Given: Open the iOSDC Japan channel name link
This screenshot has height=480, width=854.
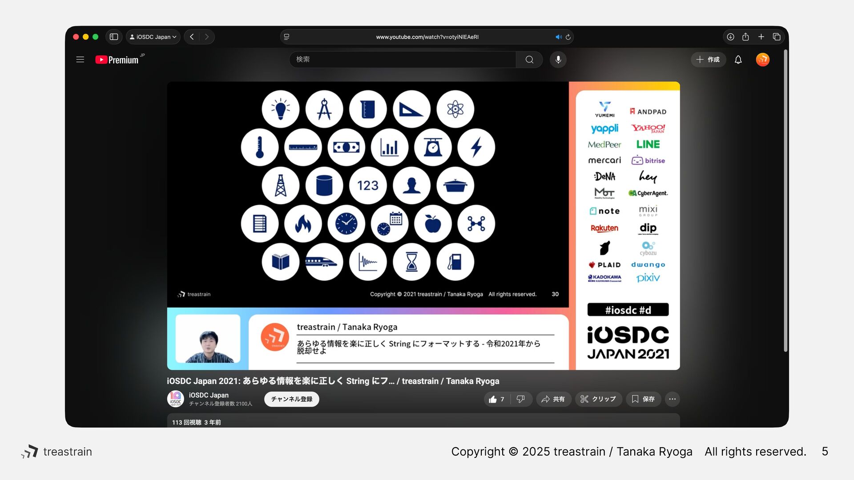Looking at the screenshot, I should [x=209, y=395].
